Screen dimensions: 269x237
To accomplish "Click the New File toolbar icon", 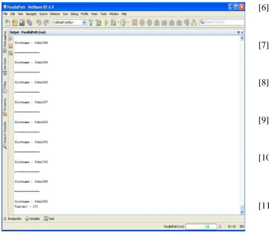I will point(8,22).
